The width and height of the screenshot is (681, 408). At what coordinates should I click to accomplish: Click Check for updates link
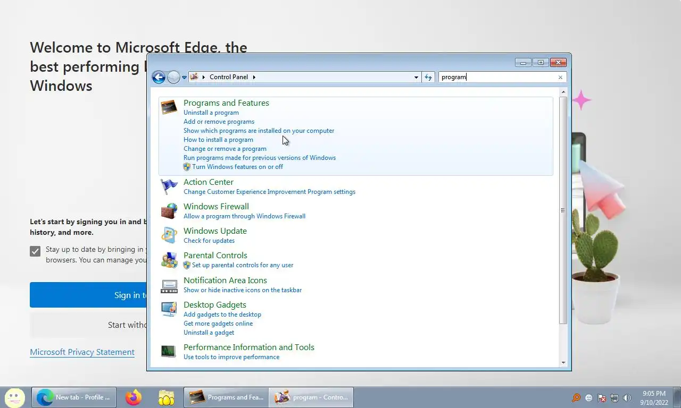pyautogui.click(x=209, y=241)
